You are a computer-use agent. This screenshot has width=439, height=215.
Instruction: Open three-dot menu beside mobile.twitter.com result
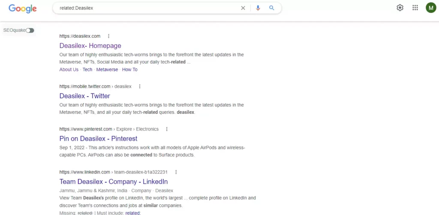140,86
